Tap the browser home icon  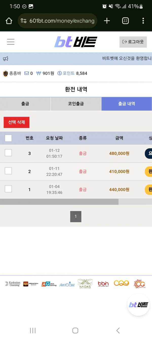tap(9, 21)
